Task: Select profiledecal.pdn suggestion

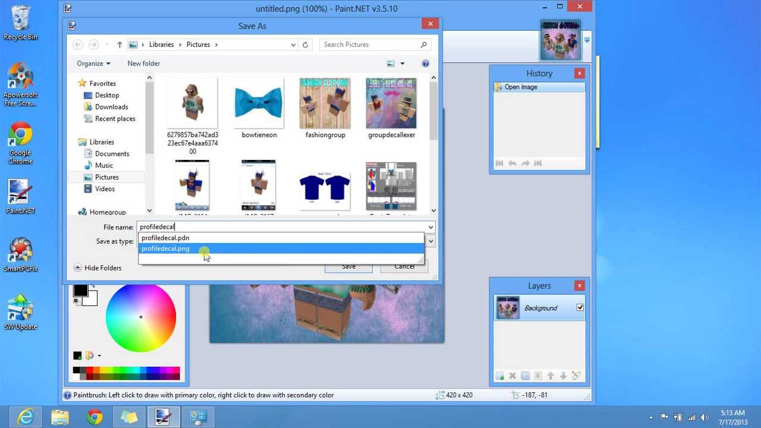Action: [281, 238]
